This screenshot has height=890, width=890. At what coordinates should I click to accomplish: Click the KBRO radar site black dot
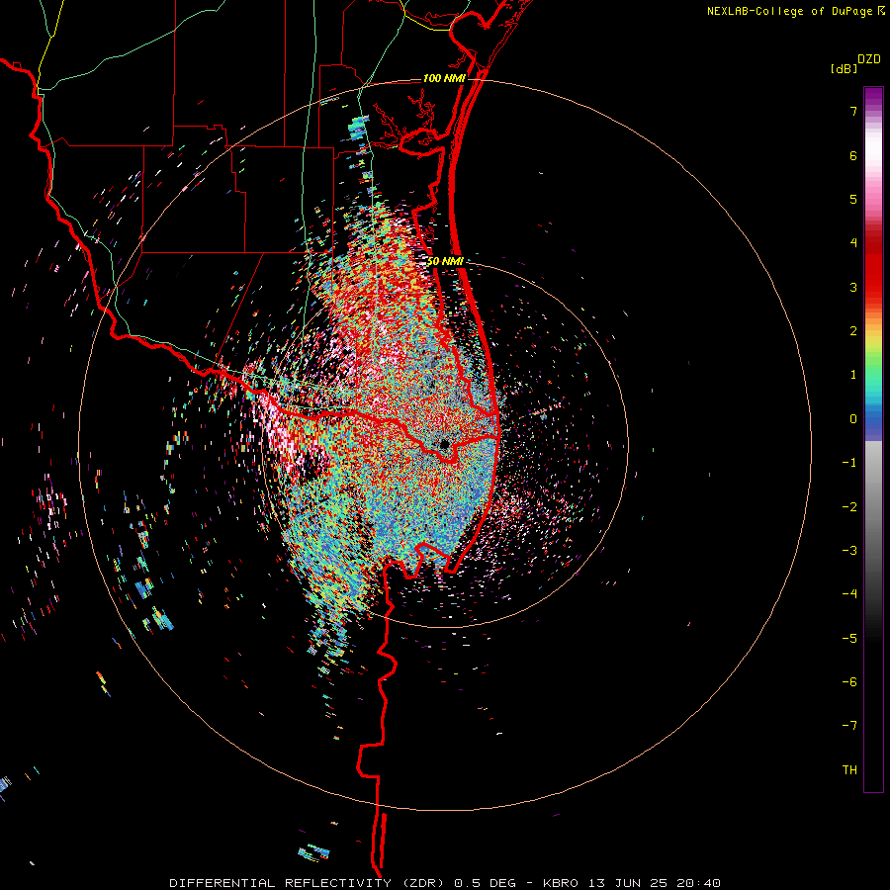coord(444,444)
